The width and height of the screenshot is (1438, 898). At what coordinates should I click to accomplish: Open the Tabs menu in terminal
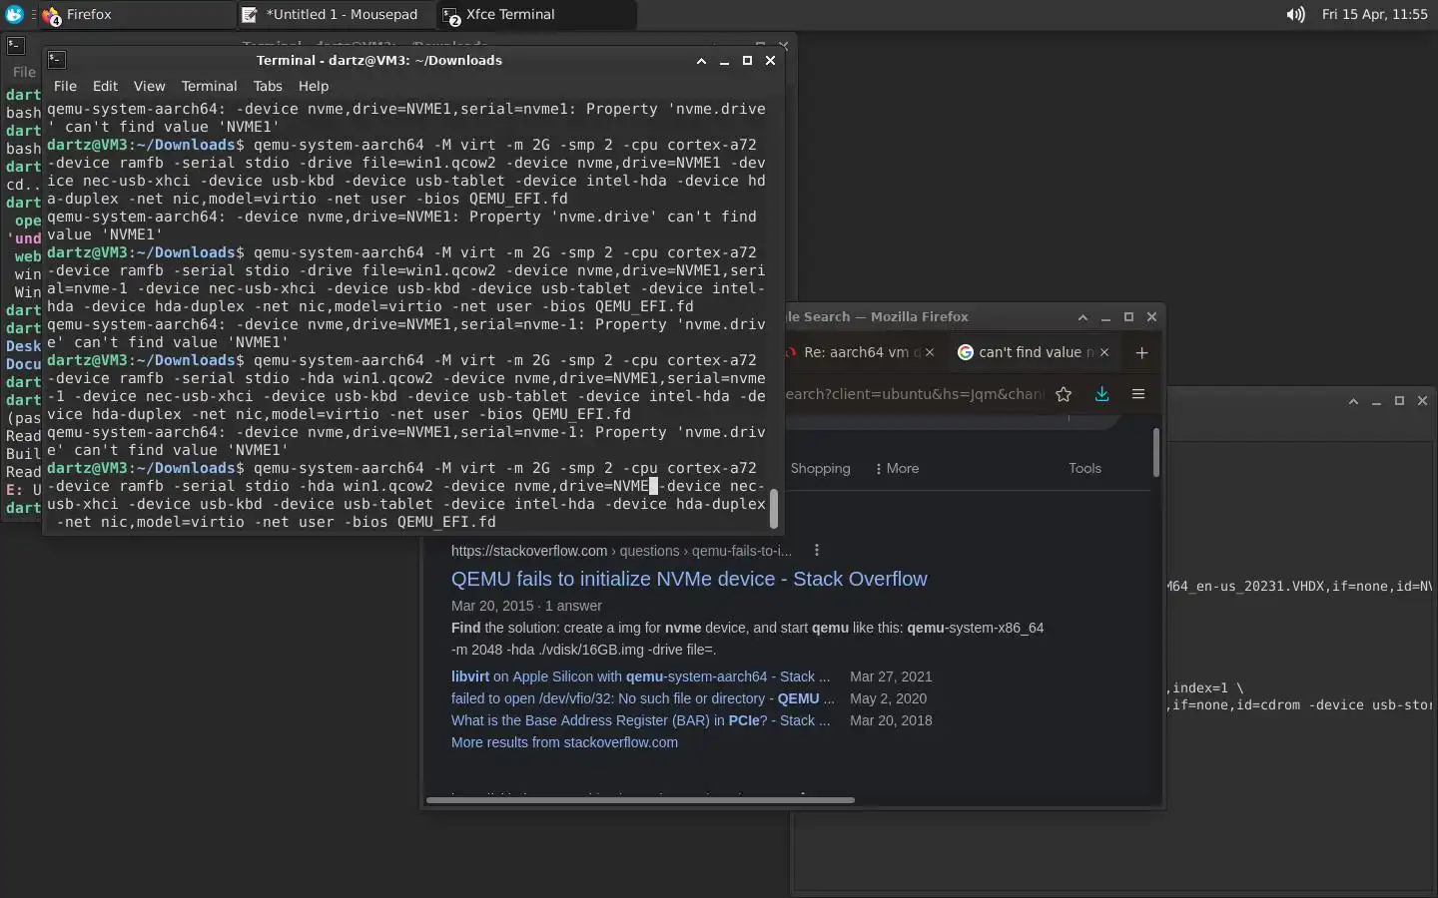(x=268, y=86)
